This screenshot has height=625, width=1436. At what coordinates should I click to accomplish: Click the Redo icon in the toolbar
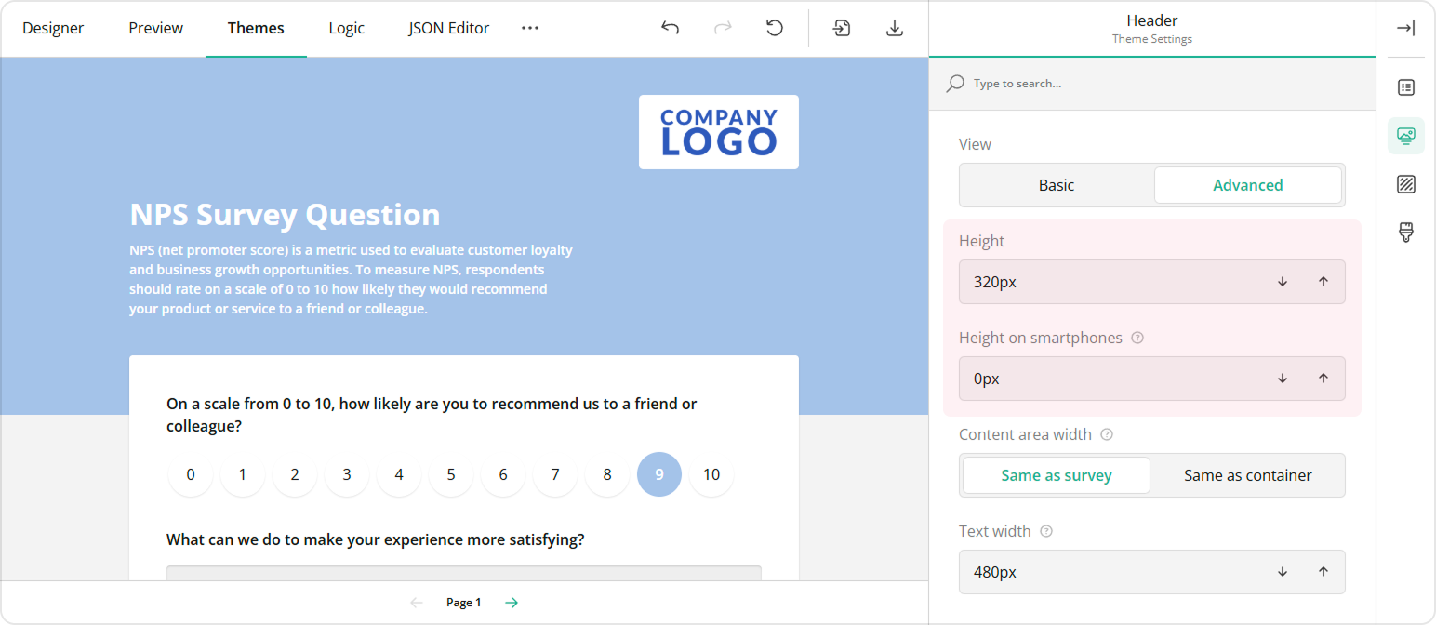coord(723,28)
